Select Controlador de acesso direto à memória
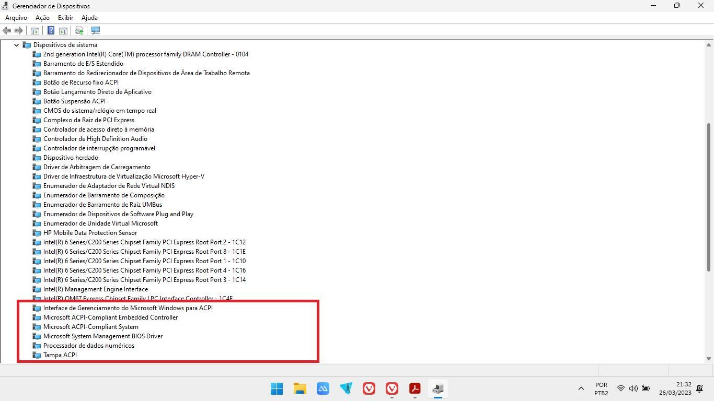The width and height of the screenshot is (714, 401). pyautogui.click(x=99, y=129)
